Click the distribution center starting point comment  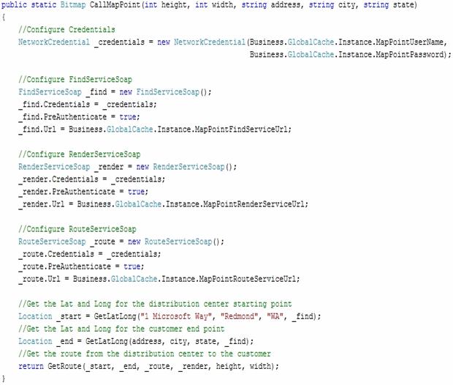coord(155,304)
